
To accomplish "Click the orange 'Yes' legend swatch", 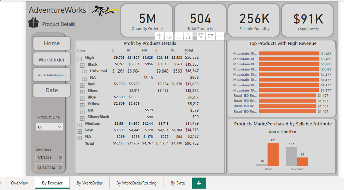I will pos(290,132).
